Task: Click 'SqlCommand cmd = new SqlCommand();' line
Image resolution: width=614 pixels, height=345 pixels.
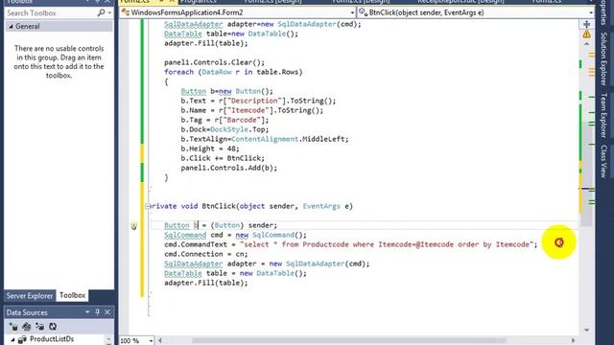Action: point(235,235)
